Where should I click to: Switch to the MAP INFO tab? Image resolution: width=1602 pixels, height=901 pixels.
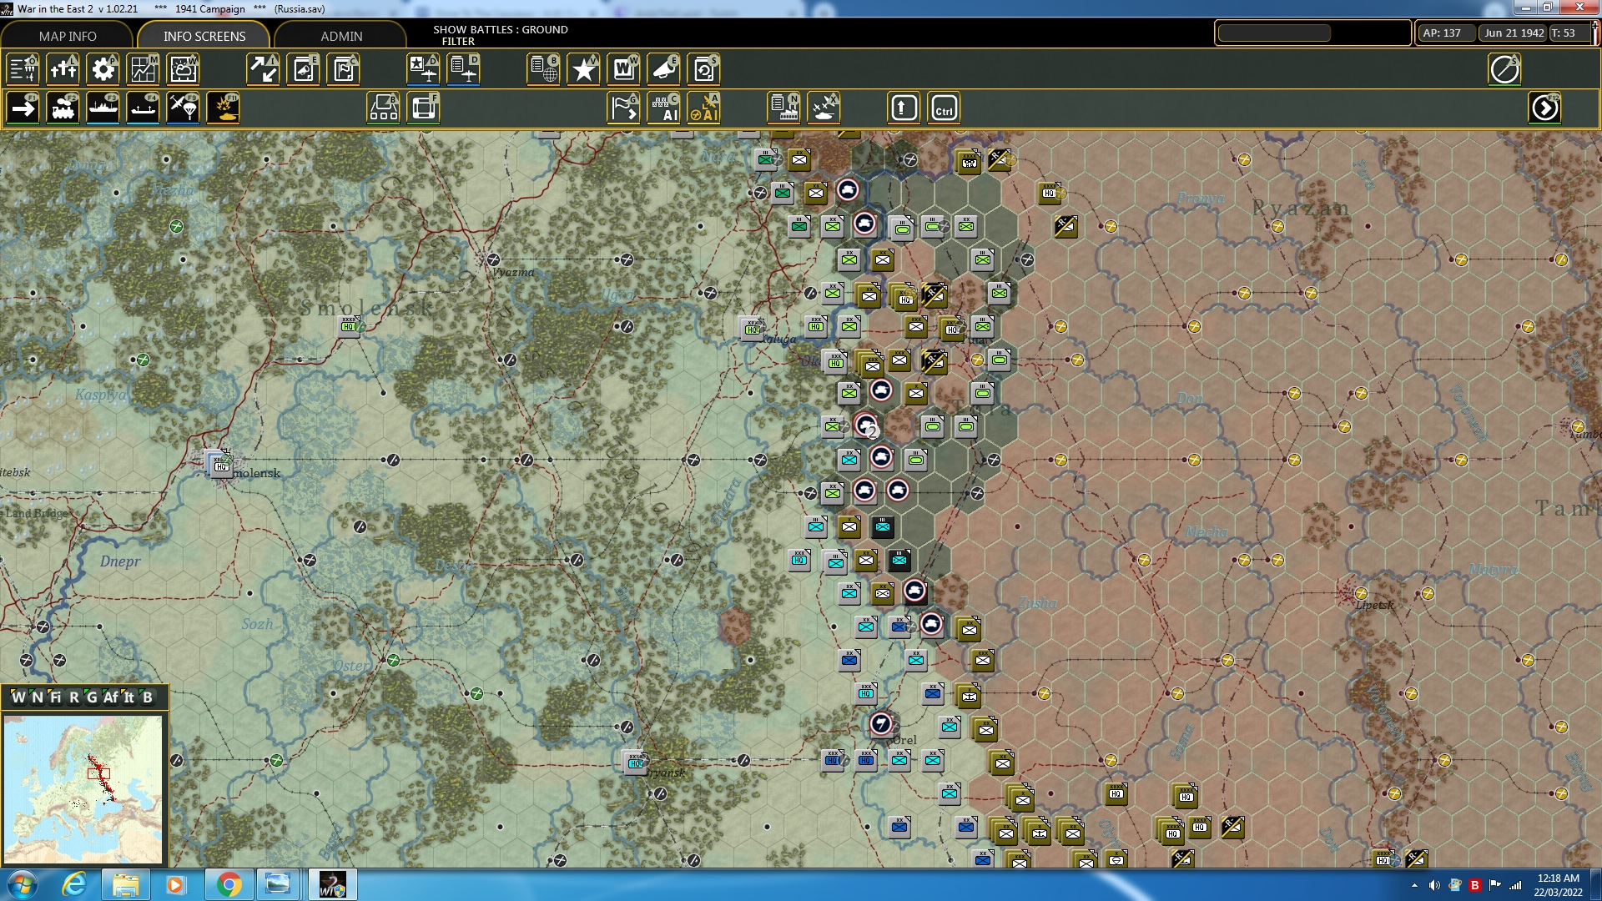click(68, 36)
